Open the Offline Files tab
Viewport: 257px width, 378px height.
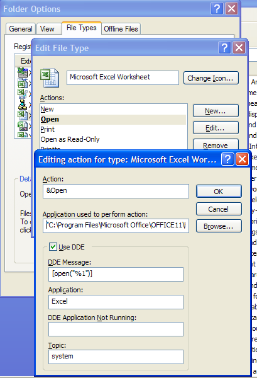[x=121, y=29]
